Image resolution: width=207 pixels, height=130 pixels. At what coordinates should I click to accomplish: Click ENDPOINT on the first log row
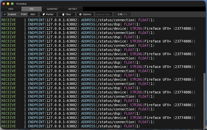36,20
